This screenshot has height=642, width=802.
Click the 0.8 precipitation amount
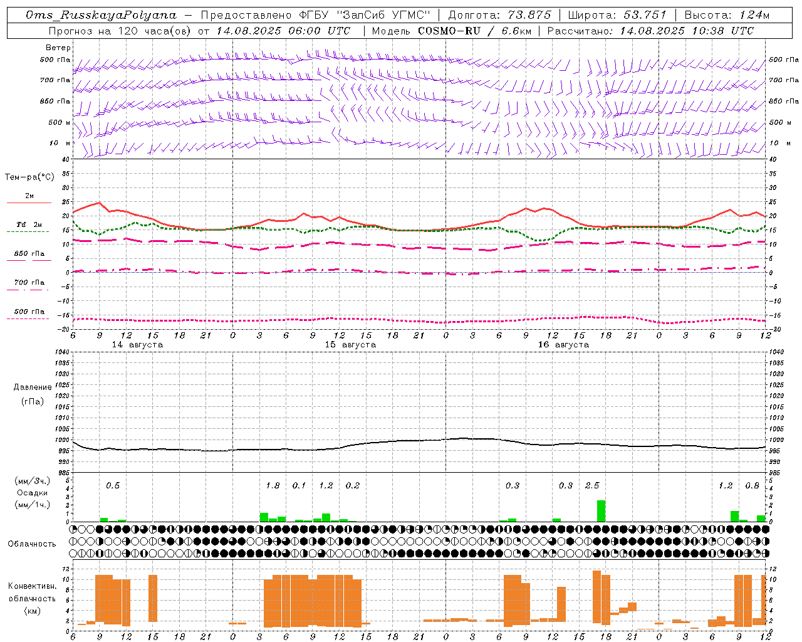tap(753, 485)
